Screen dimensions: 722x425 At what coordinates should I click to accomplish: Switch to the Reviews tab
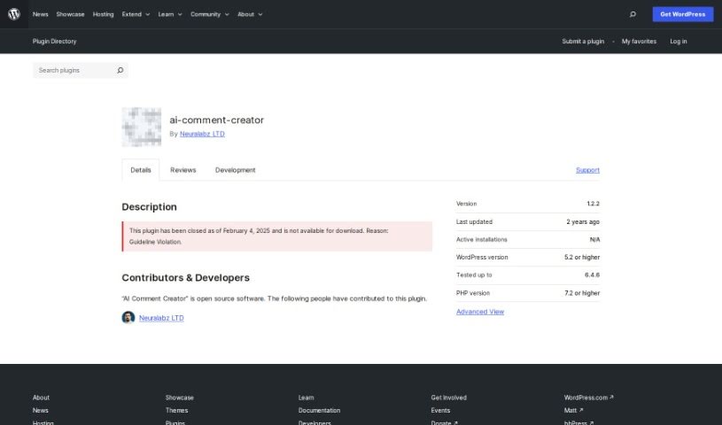[182, 170]
